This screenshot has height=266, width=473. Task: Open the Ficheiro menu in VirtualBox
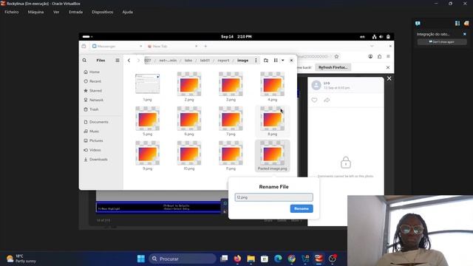coord(12,12)
